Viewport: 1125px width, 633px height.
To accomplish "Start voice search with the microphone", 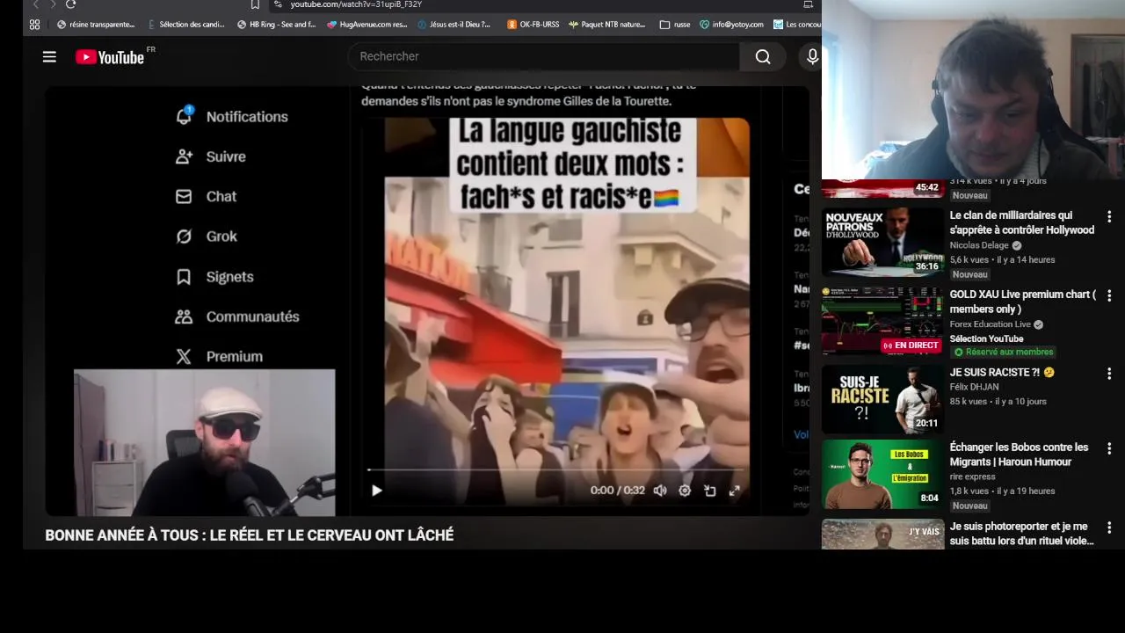I will (812, 56).
